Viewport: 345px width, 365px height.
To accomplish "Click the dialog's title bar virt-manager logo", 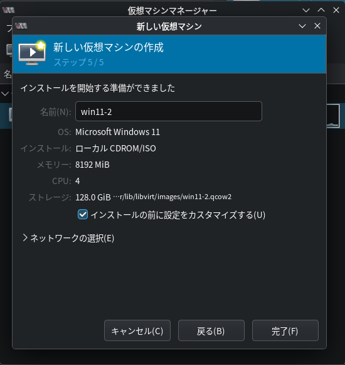I will (x=21, y=26).
